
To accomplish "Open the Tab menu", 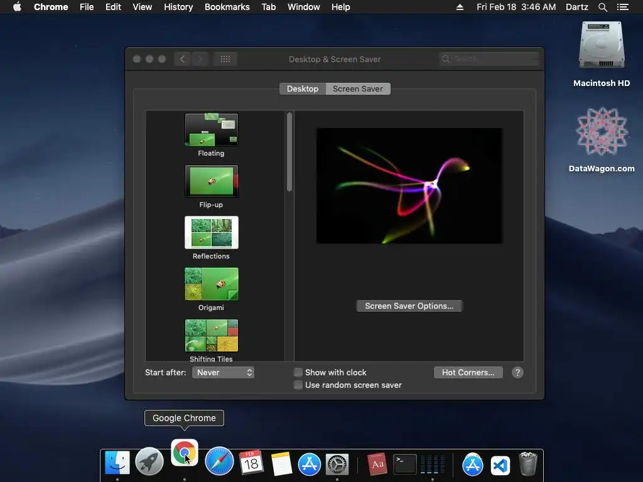I will click(x=269, y=7).
